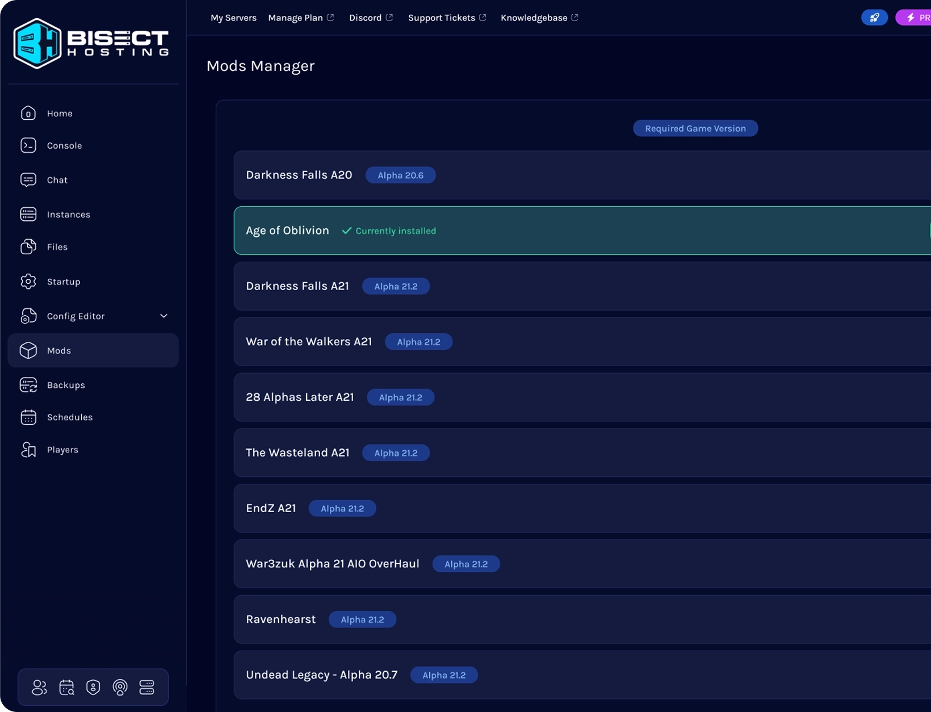Open broadcast signal icon in bottom tray
The width and height of the screenshot is (931, 712).
coord(120,688)
